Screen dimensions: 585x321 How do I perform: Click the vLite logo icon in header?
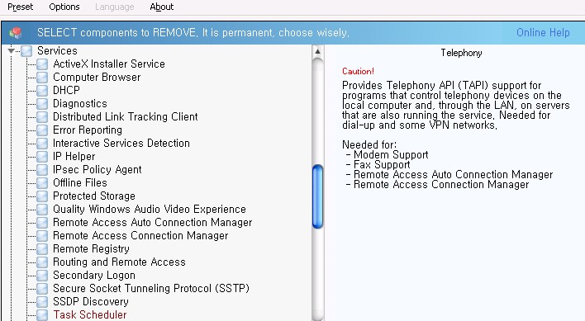16,33
